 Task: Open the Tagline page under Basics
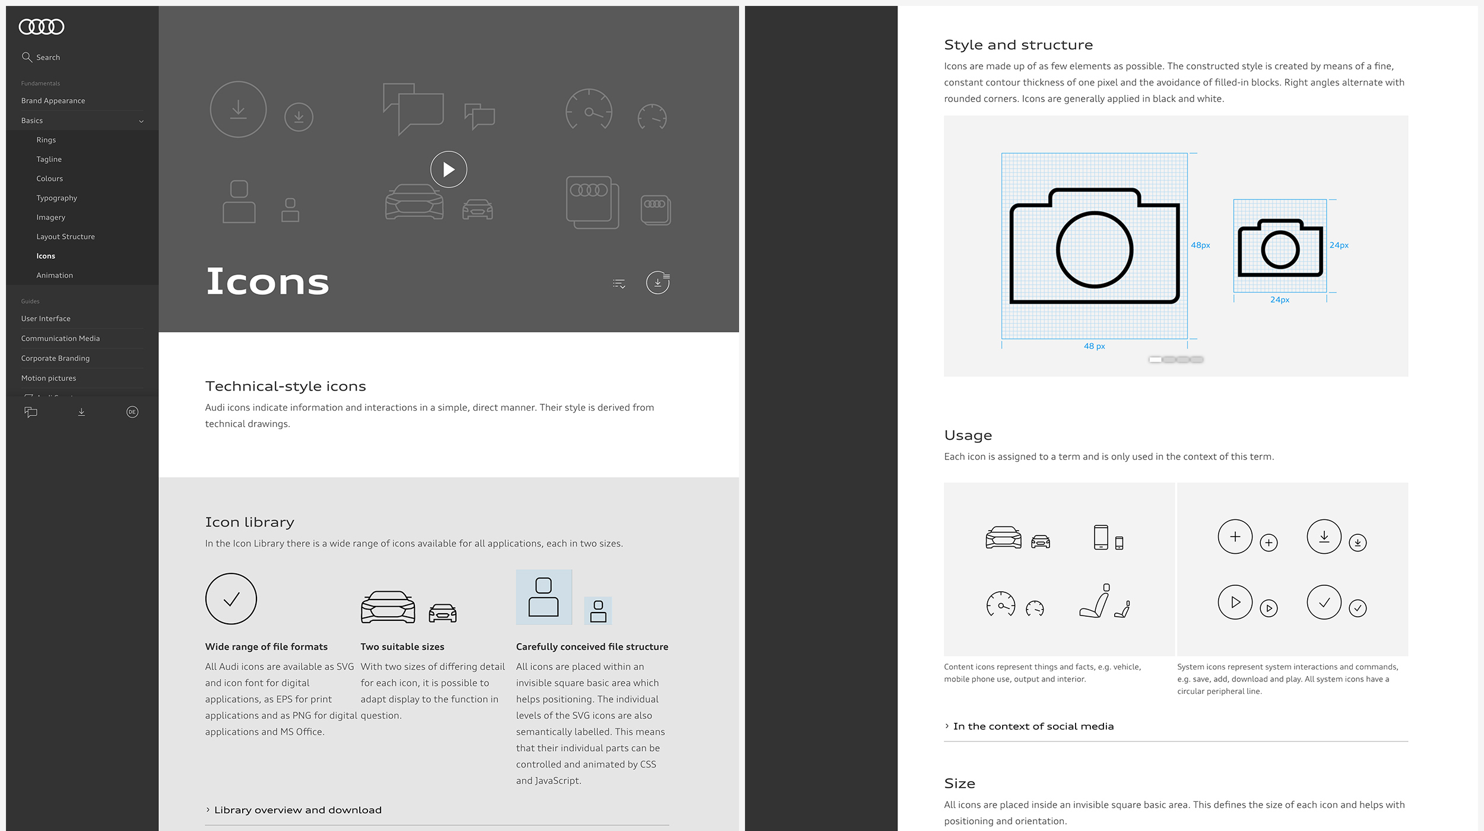pyautogui.click(x=49, y=160)
